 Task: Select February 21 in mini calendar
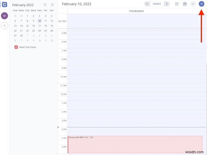(21, 31)
